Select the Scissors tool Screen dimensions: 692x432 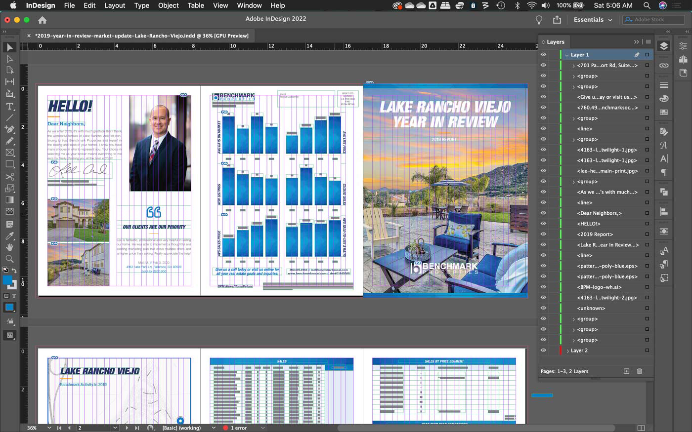pos(9,177)
